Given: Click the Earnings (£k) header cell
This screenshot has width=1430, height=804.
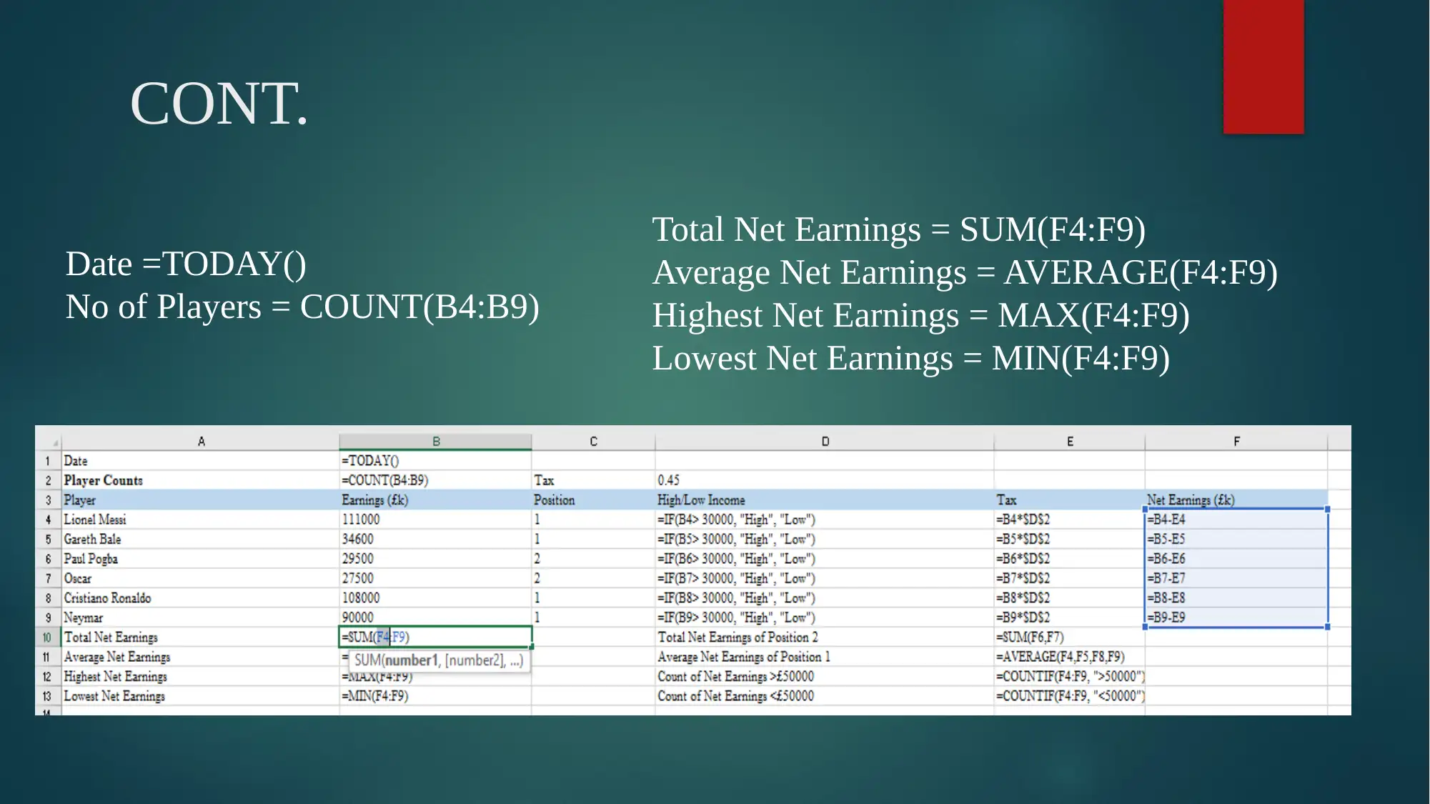Looking at the screenshot, I should (435, 500).
